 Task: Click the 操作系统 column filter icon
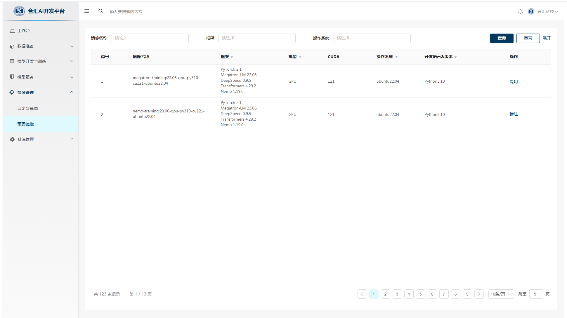396,57
